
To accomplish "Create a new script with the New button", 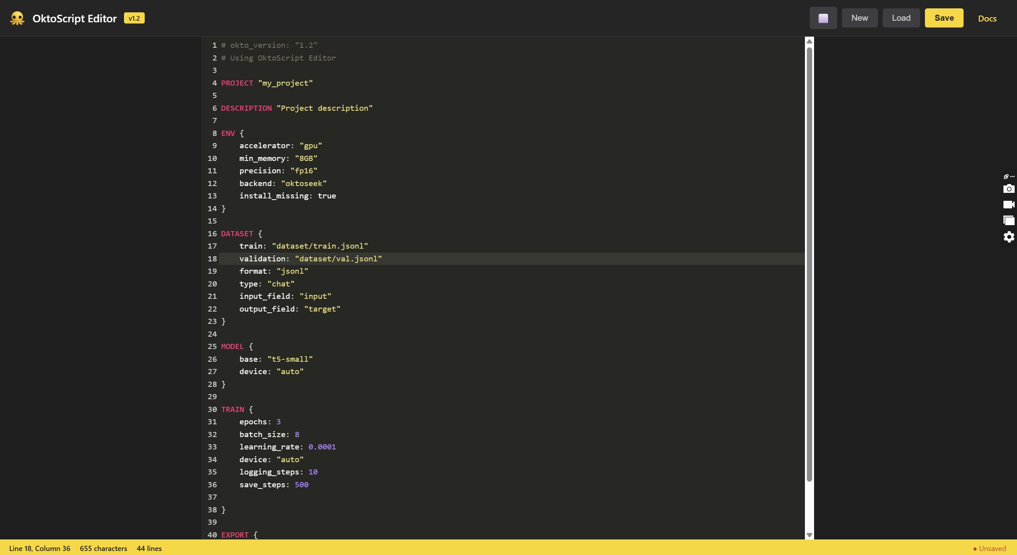I will (860, 18).
